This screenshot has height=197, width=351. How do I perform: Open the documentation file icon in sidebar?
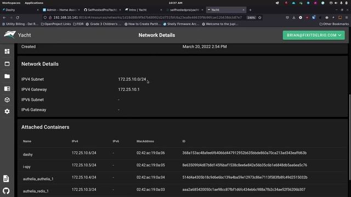6,179
